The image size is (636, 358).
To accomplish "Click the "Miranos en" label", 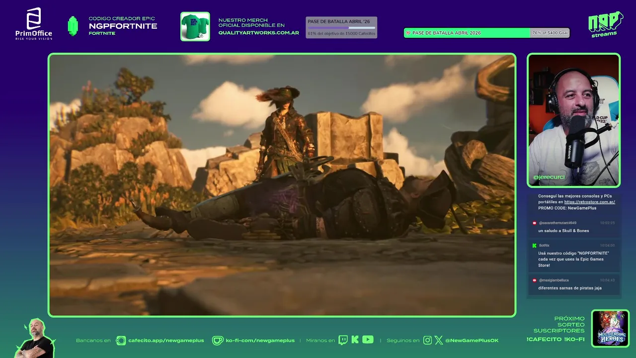I will coord(320,340).
